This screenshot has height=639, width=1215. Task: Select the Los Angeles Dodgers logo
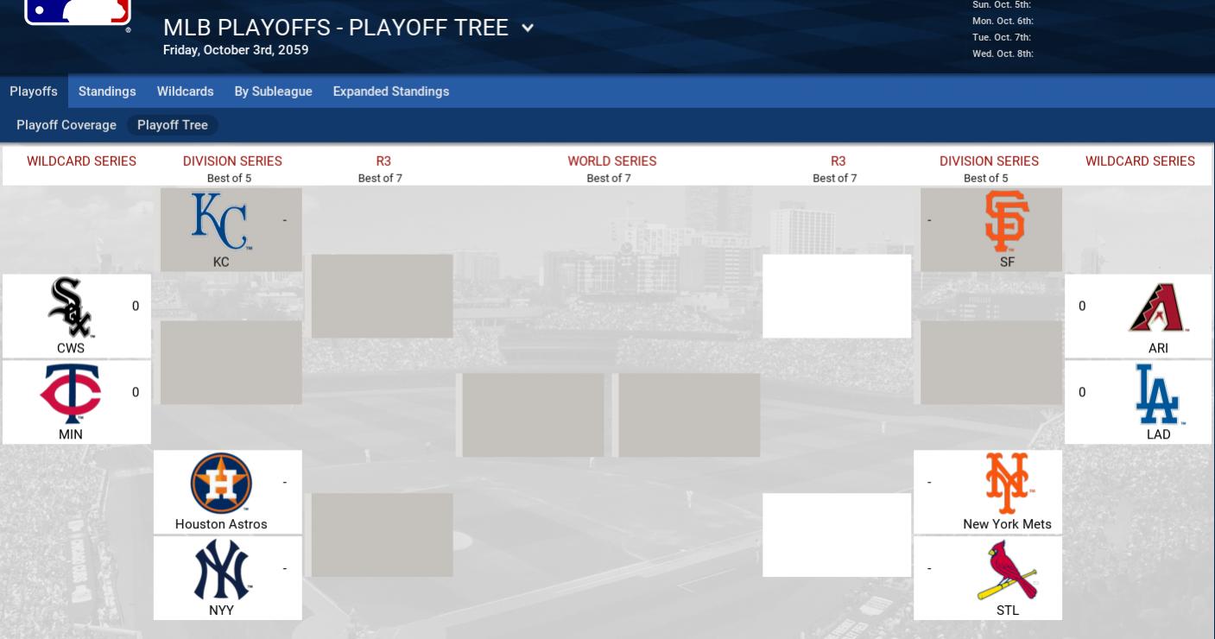tap(1158, 394)
